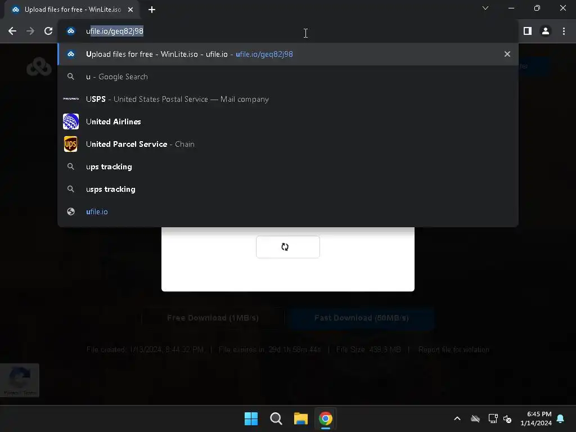The height and width of the screenshot is (432, 576).
Task: Select the WinLite.iso browser tab
Action: point(72,10)
